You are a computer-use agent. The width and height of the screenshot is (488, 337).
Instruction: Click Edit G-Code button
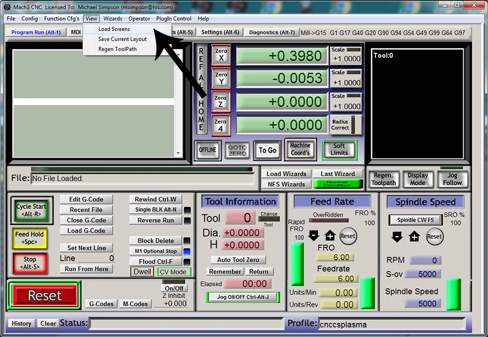click(86, 199)
